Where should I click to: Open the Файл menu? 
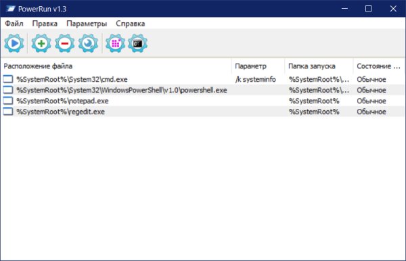pyautogui.click(x=14, y=24)
